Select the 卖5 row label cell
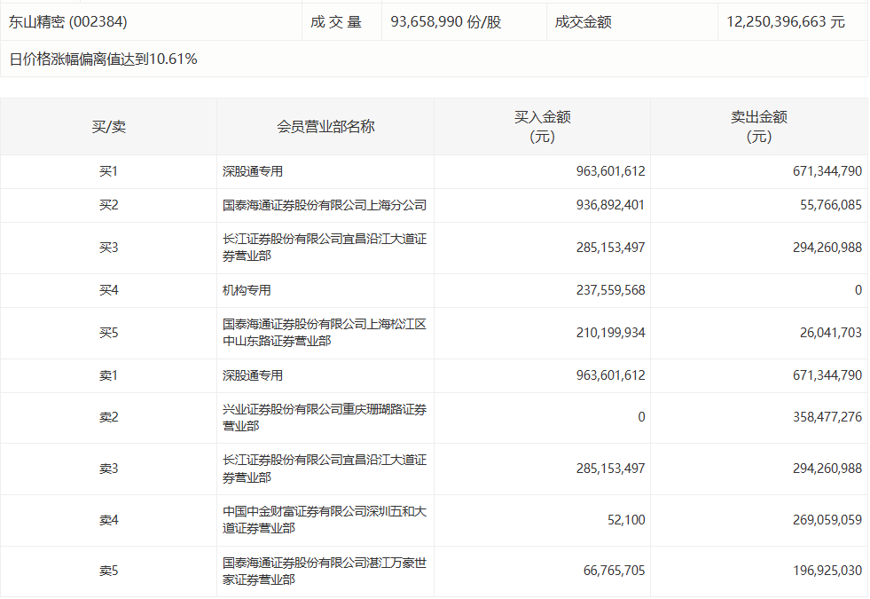Screen dimensions: 870x599 click(108, 571)
